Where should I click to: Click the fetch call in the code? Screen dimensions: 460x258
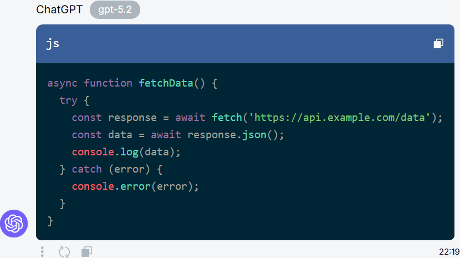click(227, 118)
